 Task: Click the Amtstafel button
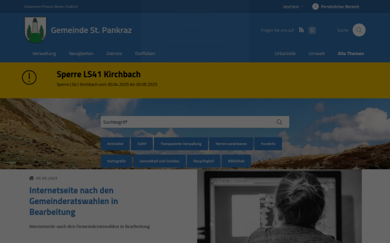tap(115, 144)
